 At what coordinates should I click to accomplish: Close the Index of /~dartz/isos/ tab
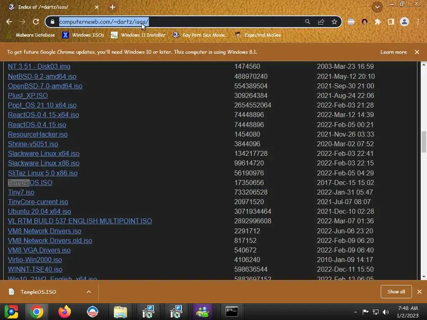click(x=97, y=7)
